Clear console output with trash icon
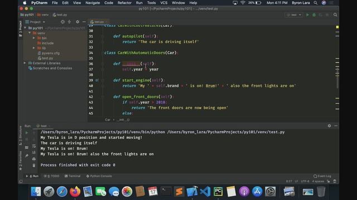This screenshot has width=357, height=200. 34,166
